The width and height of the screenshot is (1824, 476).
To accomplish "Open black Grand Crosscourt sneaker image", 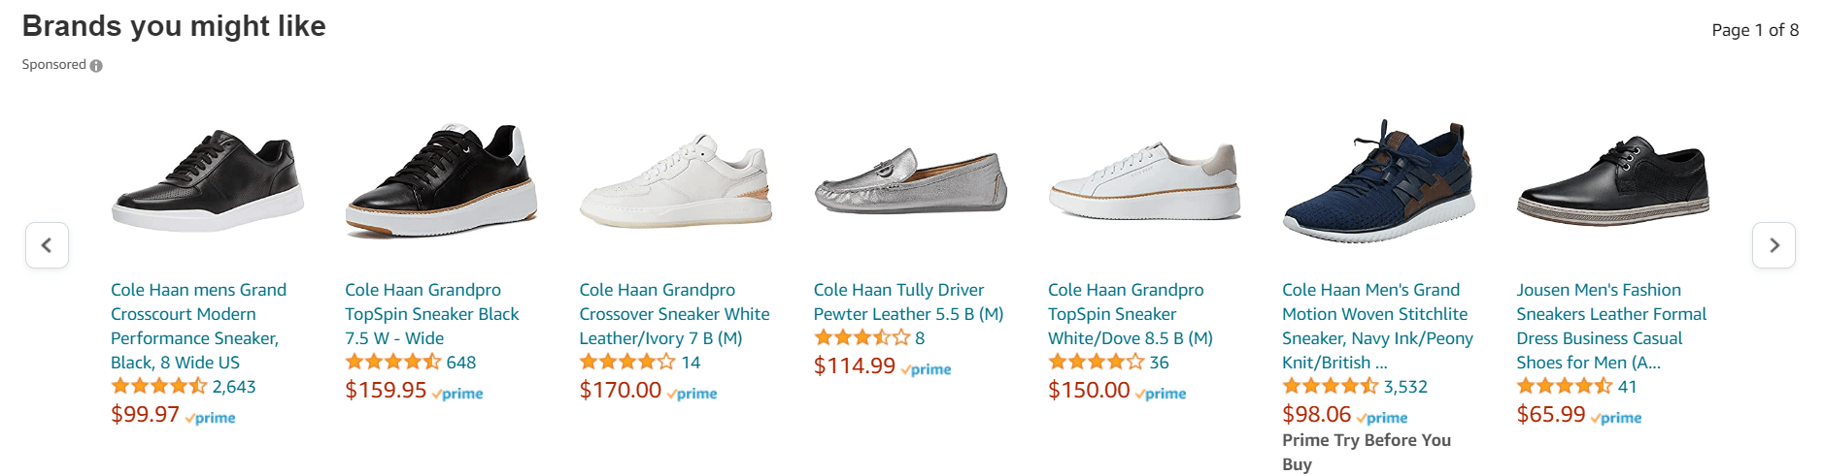I will coord(207,180).
